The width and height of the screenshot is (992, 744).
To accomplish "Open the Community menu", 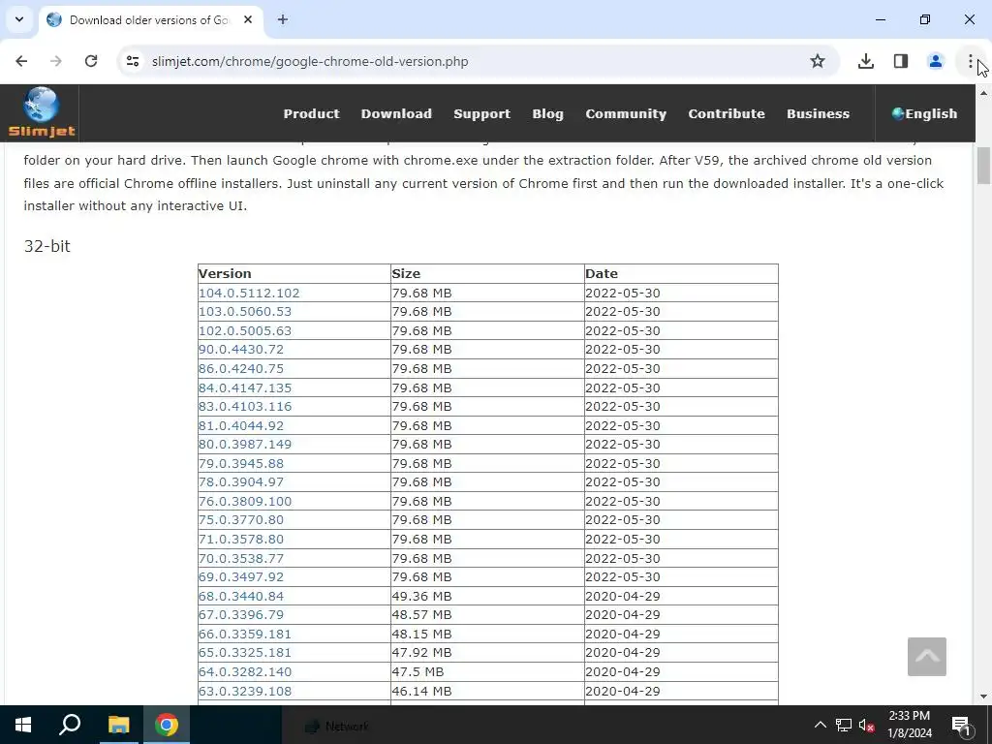I will [x=626, y=114].
